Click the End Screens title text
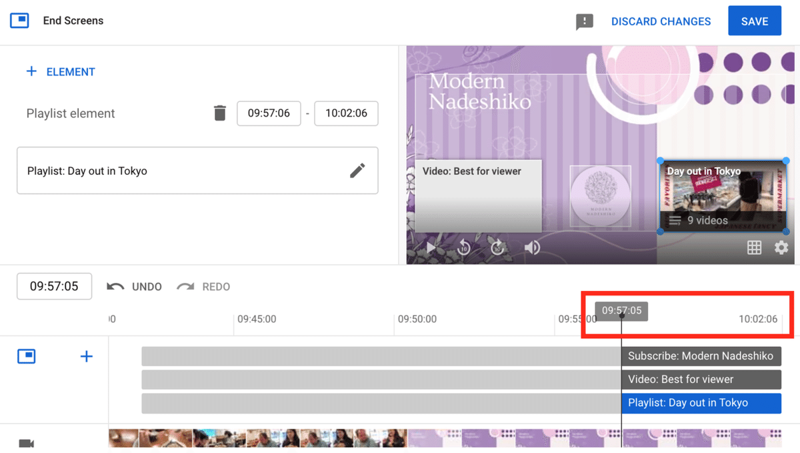The width and height of the screenshot is (800, 453). pos(73,21)
